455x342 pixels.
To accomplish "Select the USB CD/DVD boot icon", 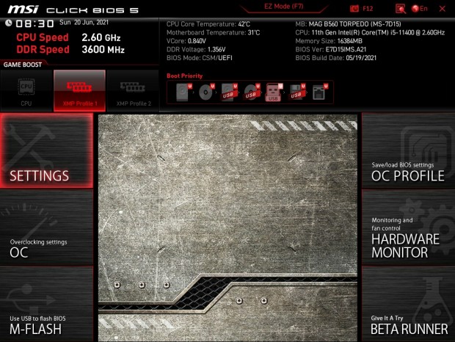I will (252, 92).
